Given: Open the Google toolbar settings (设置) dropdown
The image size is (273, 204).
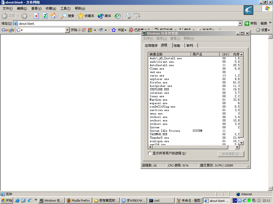Looking at the screenshot, I should [263, 30].
